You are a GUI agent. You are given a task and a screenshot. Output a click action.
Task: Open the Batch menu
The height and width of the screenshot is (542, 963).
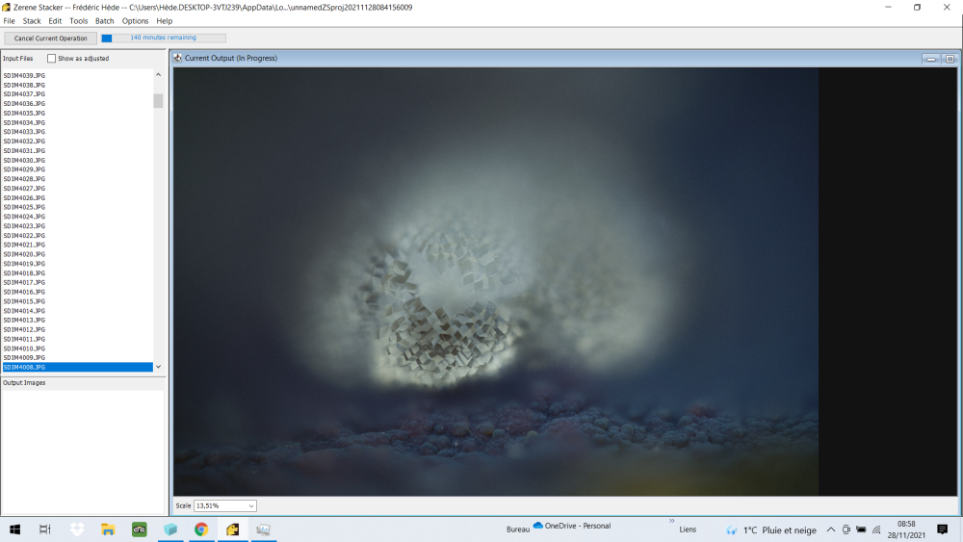click(x=104, y=21)
